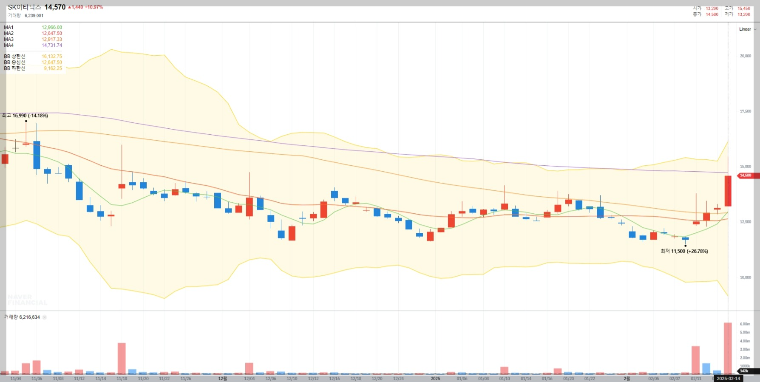Click the 고가 15,450 high price
Image resolution: width=760 pixels, height=382 pixels.
click(x=737, y=8)
